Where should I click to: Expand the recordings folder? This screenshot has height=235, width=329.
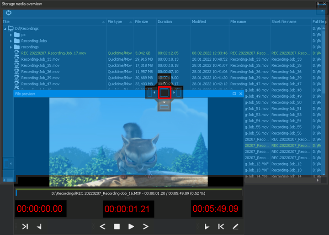[x=11, y=47]
